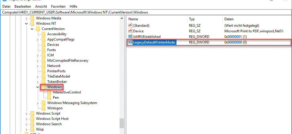Image resolution: width=292 pixels, height=134 pixels.
Task: Click the Windows Search folder icon
Action: 32,124
